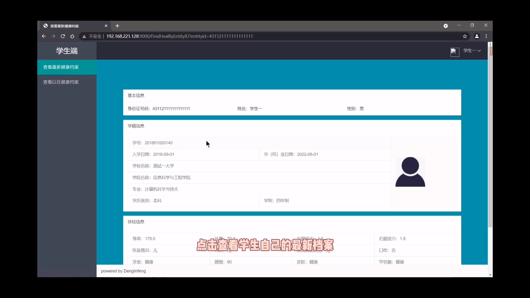This screenshot has height=298, width=530.
Task: Click 学校名称: 测试一大学
Action: (153, 166)
